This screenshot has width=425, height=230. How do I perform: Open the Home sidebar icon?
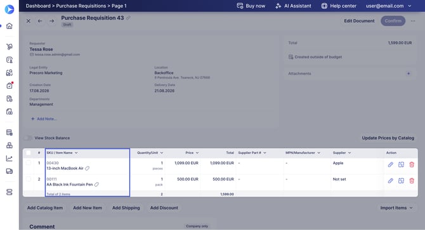coord(10,26)
